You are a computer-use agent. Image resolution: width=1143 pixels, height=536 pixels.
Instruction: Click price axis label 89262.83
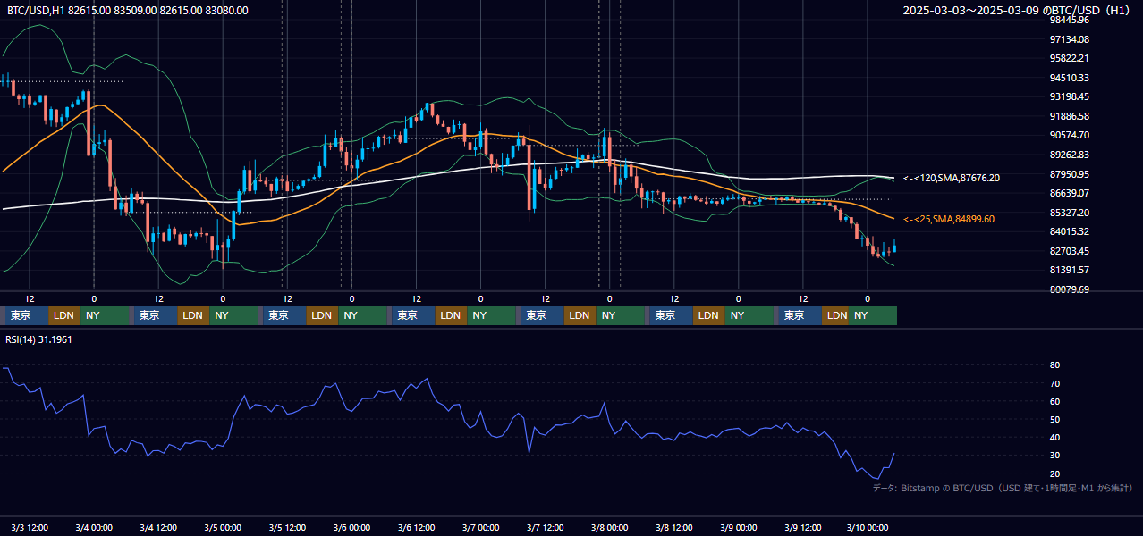pyautogui.click(x=1069, y=155)
